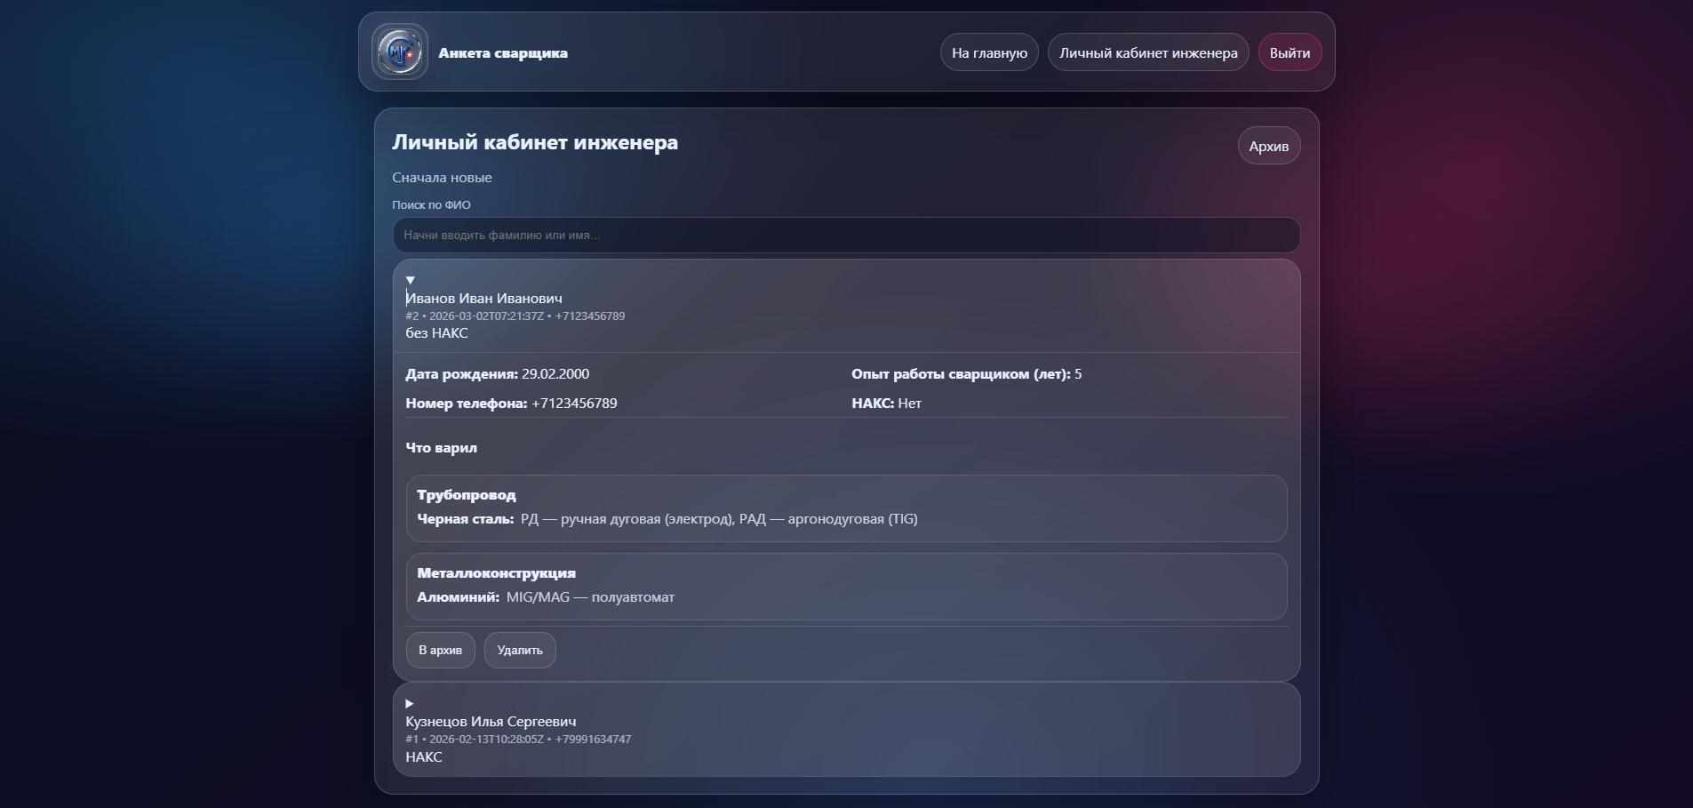Click the birth date 29.02.2000
Screen dimensions: 1693x808
click(x=555, y=374)
